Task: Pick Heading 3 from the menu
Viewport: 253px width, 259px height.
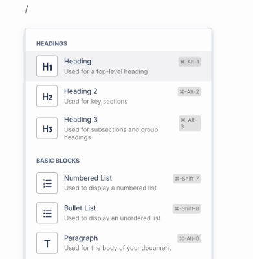Action: coord(118,128)
